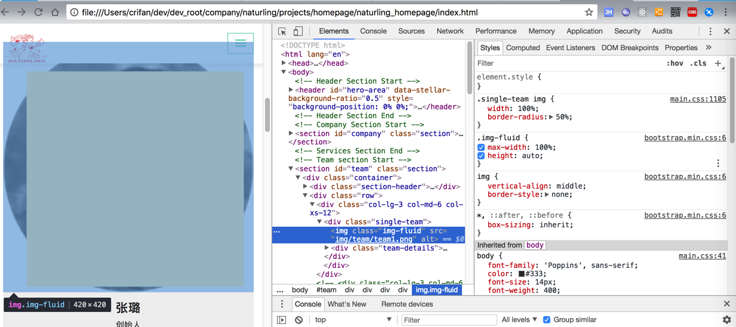The image size is (736, 327).
Task: Collapse the section team node
Action: (x=291, y=169)
